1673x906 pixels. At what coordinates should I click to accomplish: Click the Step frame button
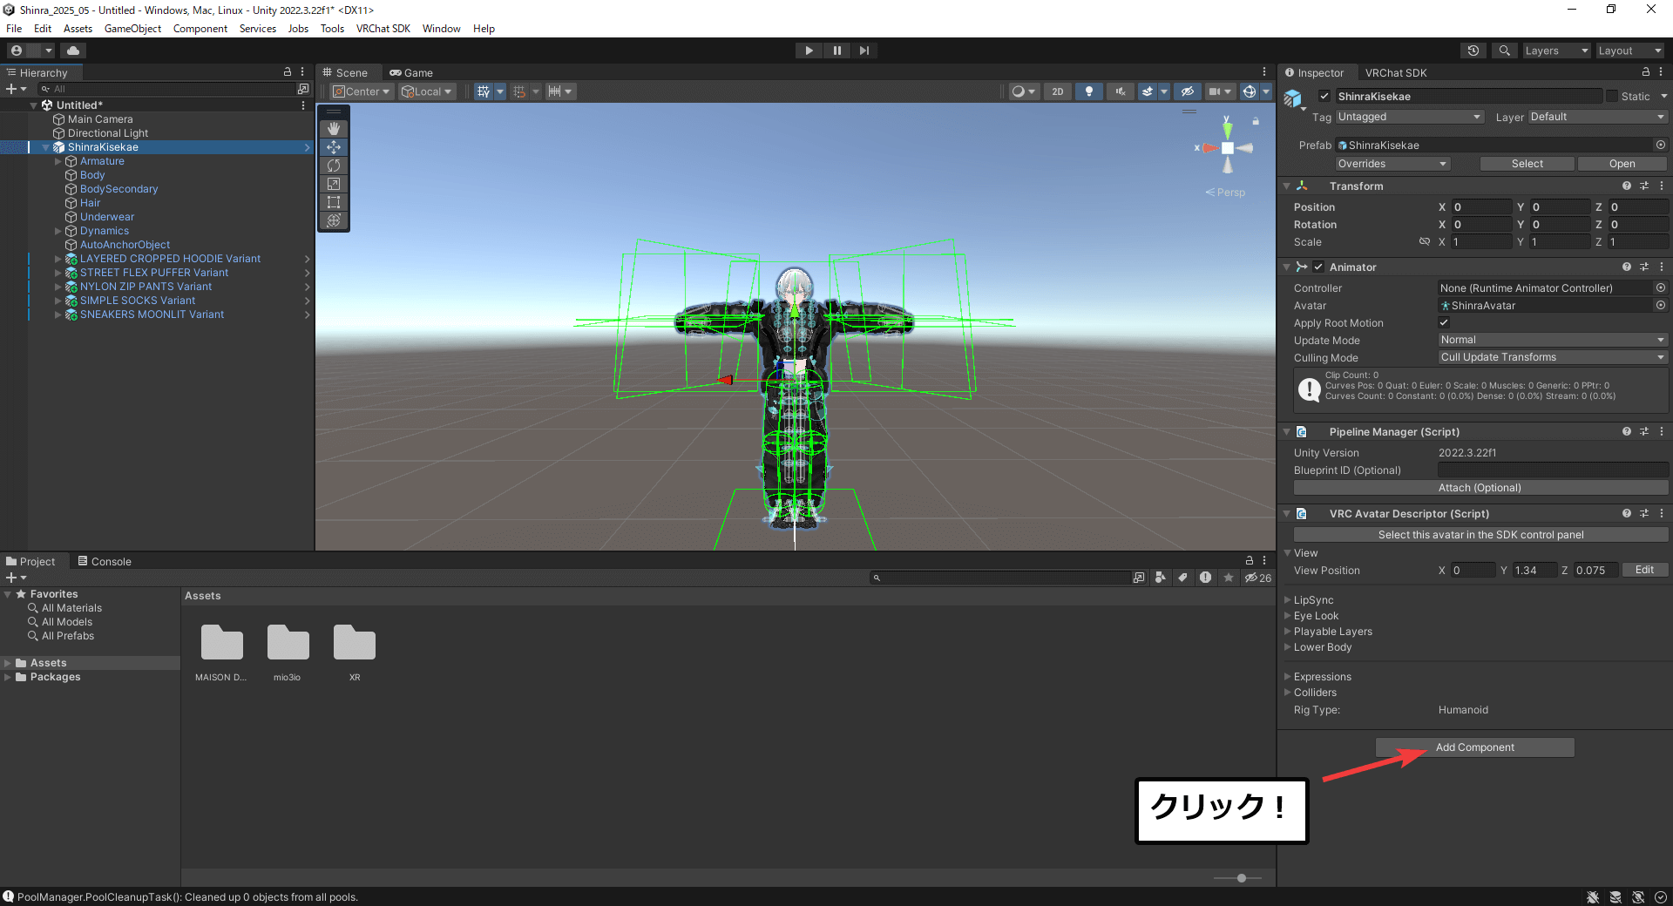[864, 51]
